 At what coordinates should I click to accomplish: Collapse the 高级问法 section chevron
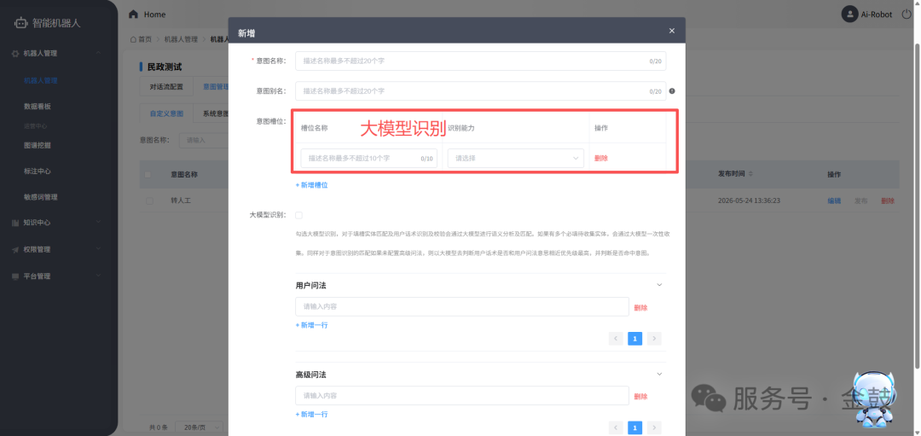coord(659,375)
